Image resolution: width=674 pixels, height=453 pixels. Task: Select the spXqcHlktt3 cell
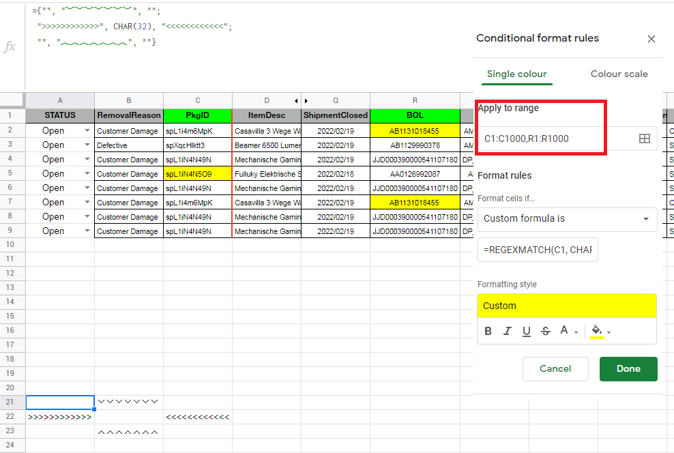coord(198,145)
